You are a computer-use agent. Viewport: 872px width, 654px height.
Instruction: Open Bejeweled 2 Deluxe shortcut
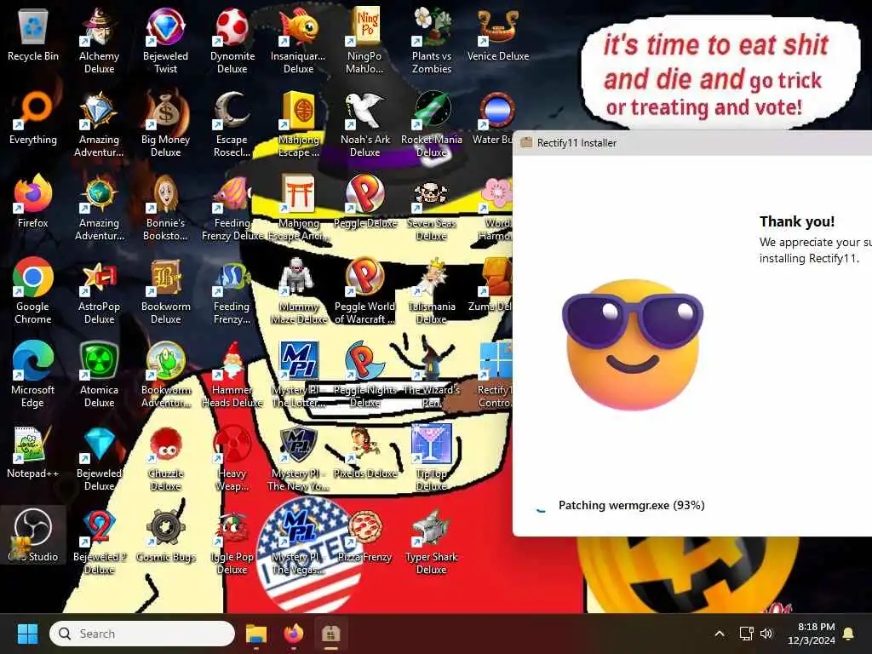pyautogui.click(x=99, y=542)
